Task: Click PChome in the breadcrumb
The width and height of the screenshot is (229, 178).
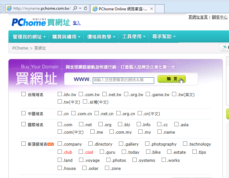Action: [x=20, y=48]
